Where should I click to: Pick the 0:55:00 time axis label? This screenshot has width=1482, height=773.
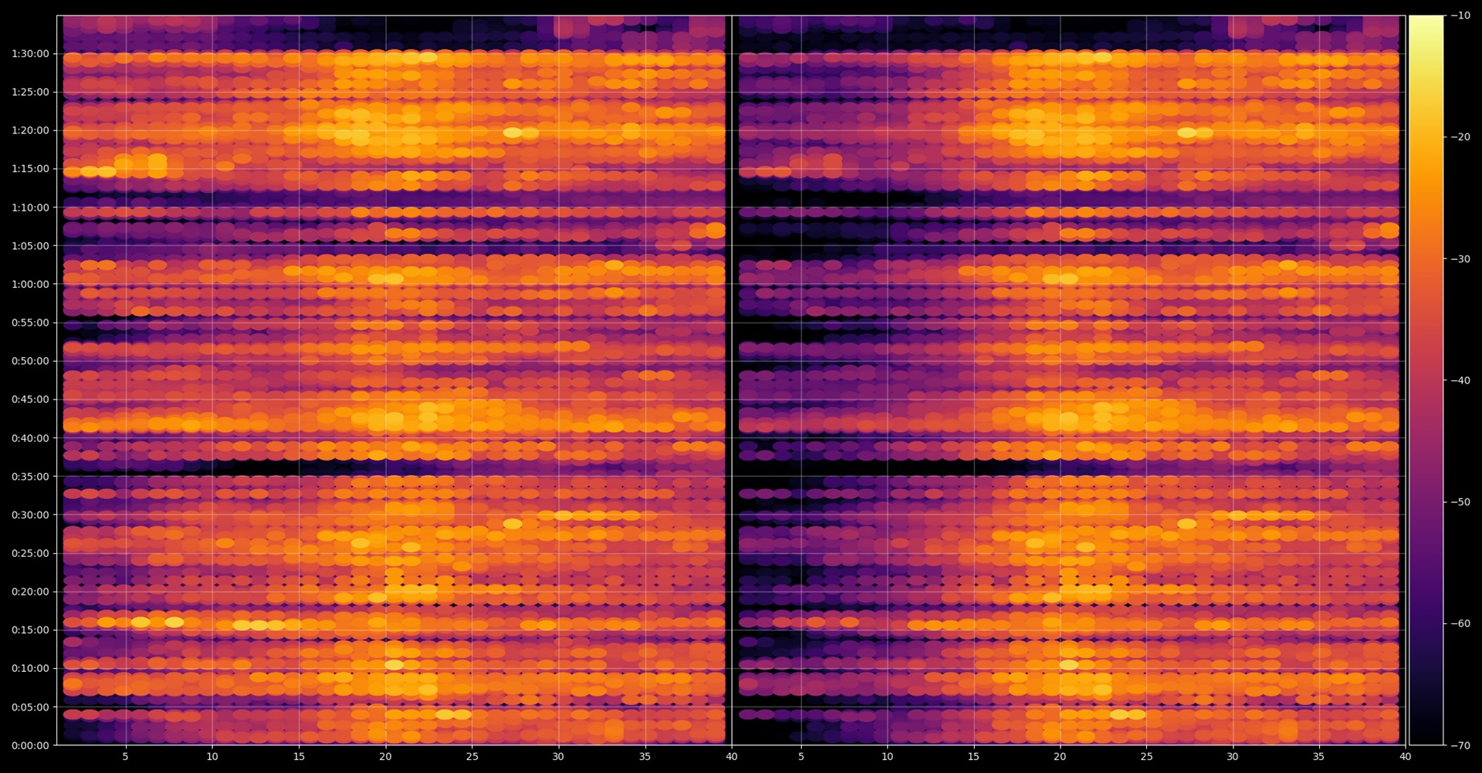[30, 322]
